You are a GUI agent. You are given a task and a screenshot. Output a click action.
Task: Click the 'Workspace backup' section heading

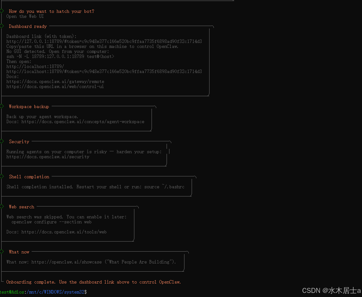click(x=29, y=107)
